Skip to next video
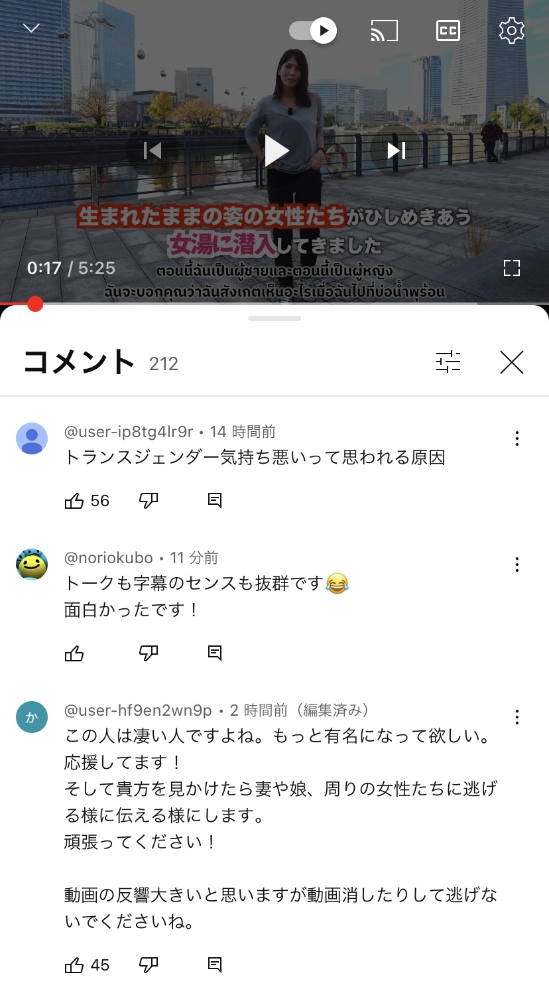This screenshot has height=999, width=549. (x=396, y=151)
